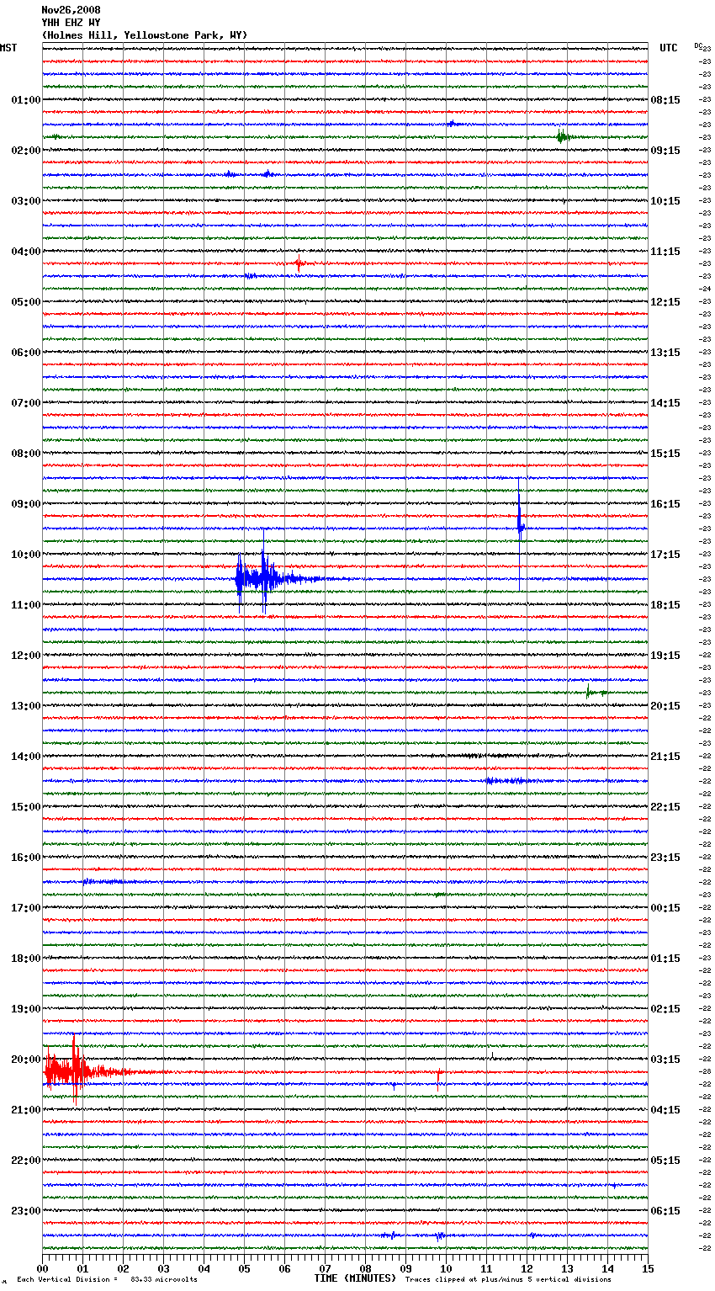Select the 23:00 MST time label
The width and height of the screenshot is (715, 1291).
26,1211
